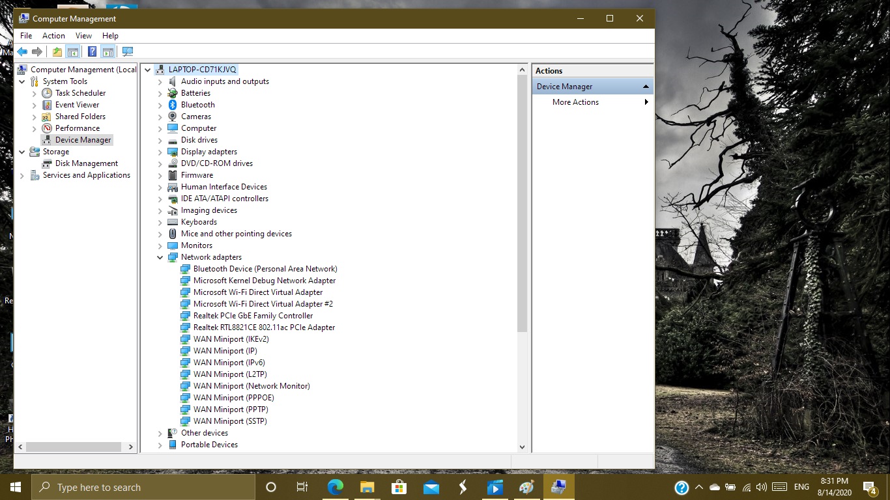
Task: Select Microsoft Kernel Debug Network Adapter
Action: coord(265,281)
